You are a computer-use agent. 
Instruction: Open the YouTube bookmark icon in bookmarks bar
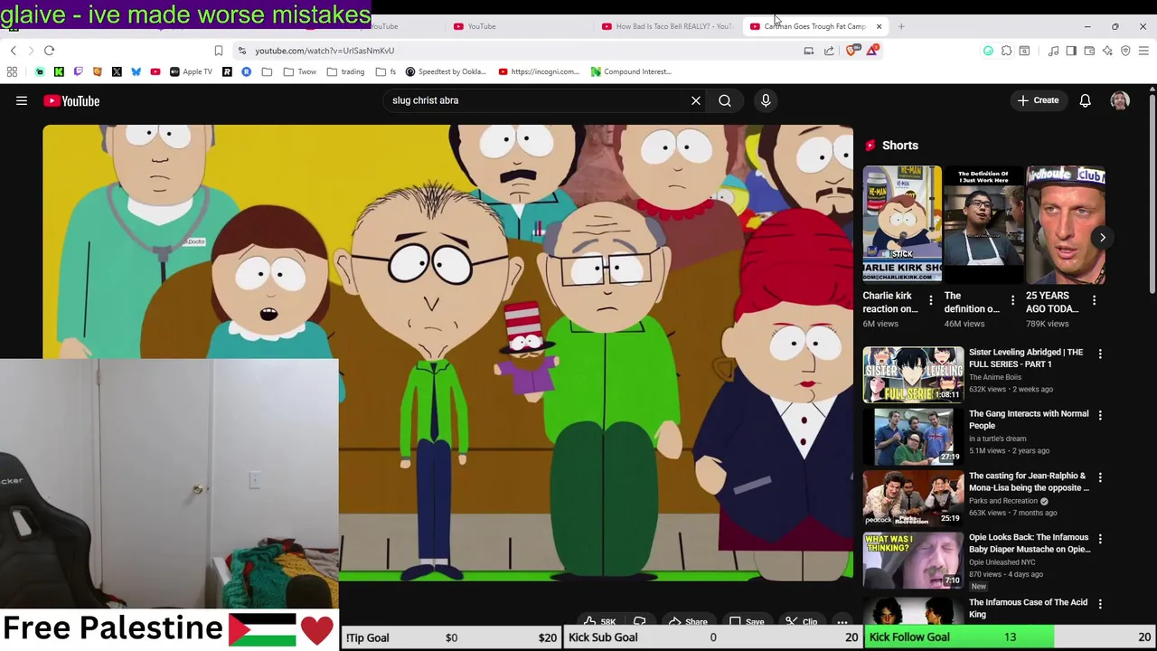click(155, 71)
